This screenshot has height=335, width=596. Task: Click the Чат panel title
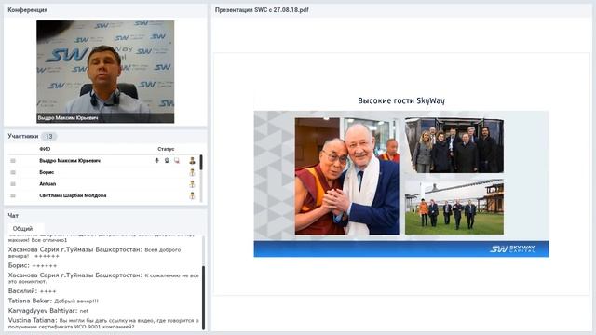click(x=13, y=215)
